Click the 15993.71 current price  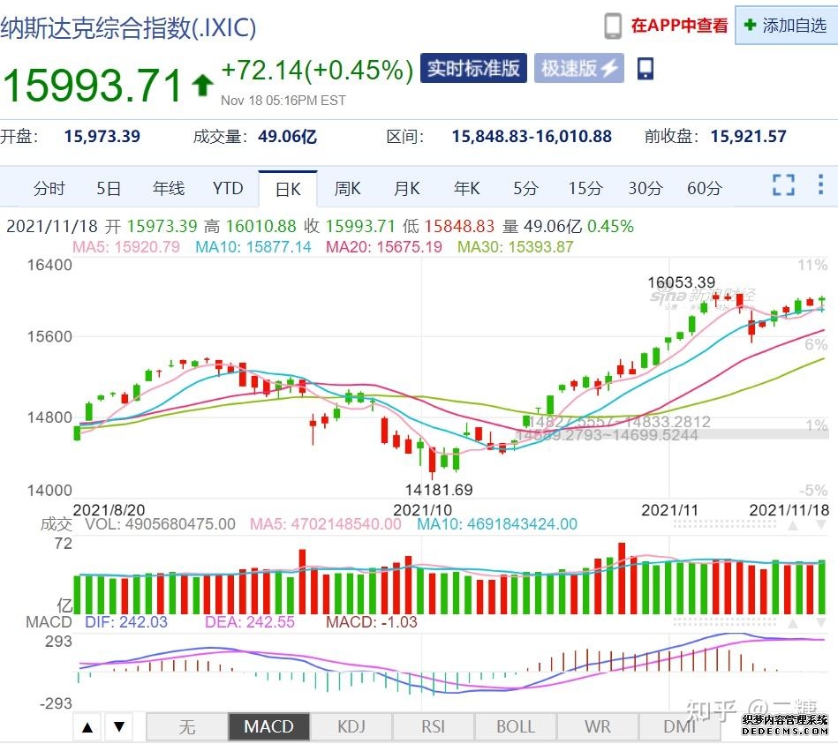pyautogui.click(x=93, y=86)
